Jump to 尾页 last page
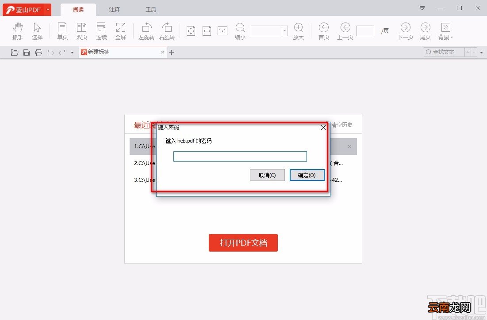This screenshot has height=320, width=487. [425, 31]
